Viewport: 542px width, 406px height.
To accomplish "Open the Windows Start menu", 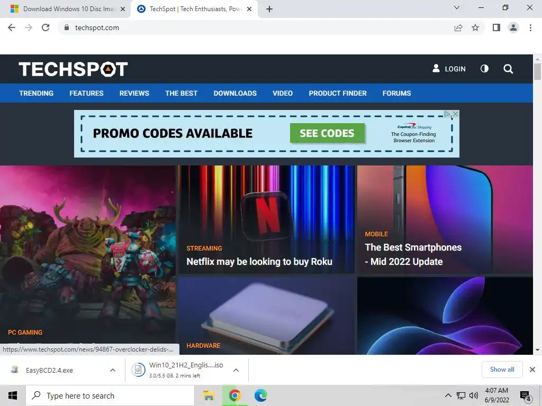I will pos(13,395).
